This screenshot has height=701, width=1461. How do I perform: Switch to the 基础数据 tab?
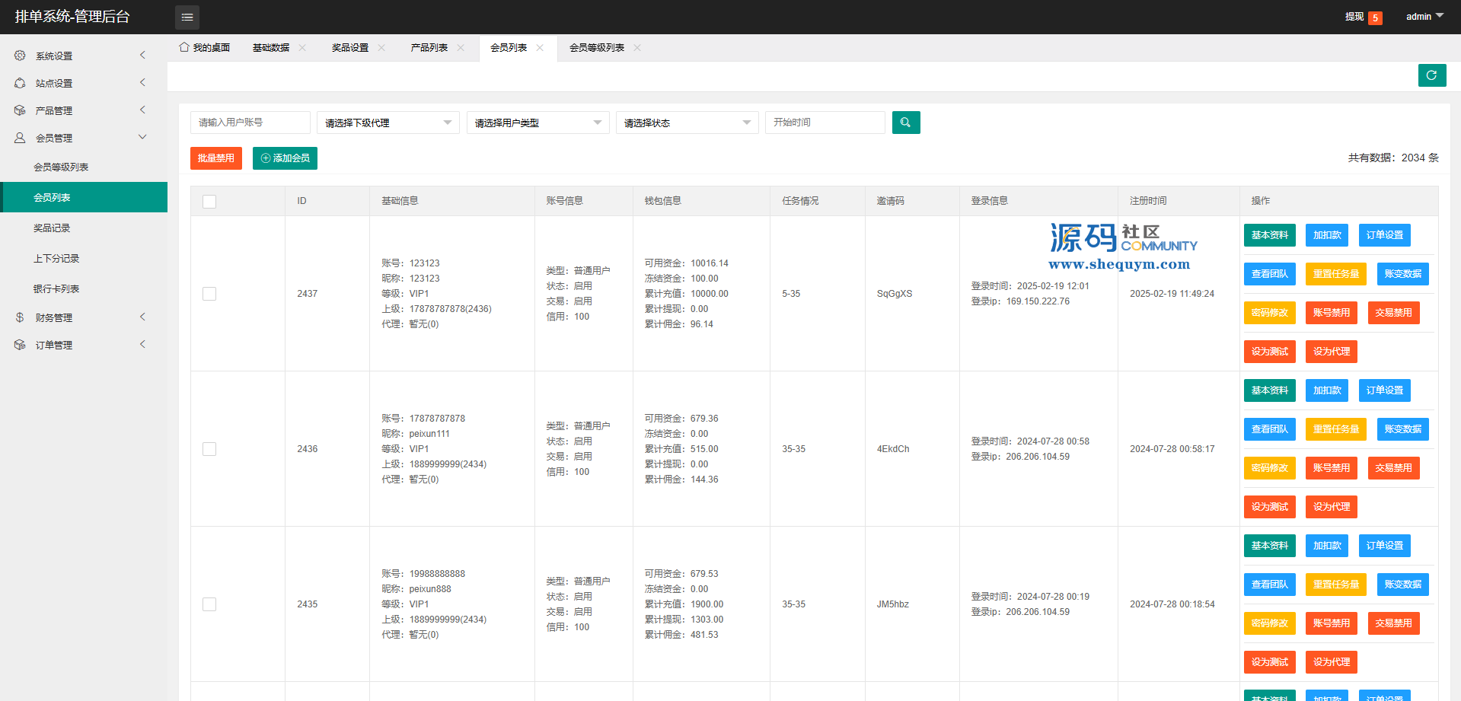[x=271, y=47]
